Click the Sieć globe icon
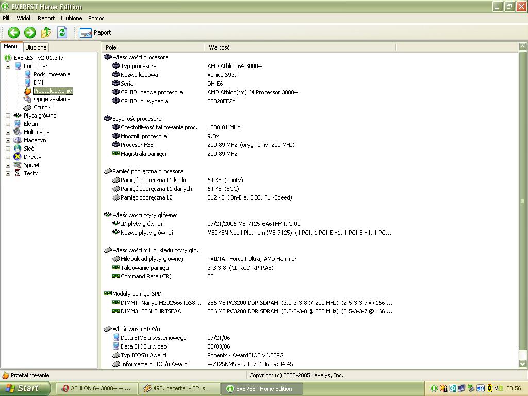This screenshot has width=528, height=396. 18,148
